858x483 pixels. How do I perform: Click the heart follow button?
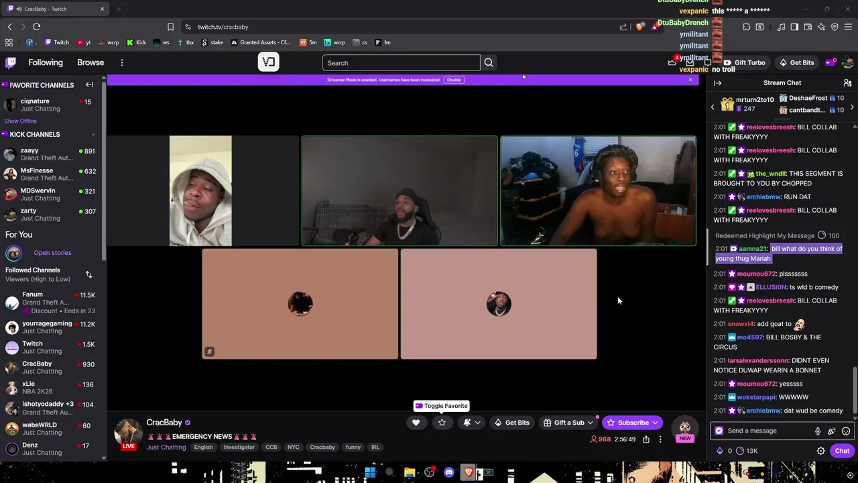(x=416, y=423)
